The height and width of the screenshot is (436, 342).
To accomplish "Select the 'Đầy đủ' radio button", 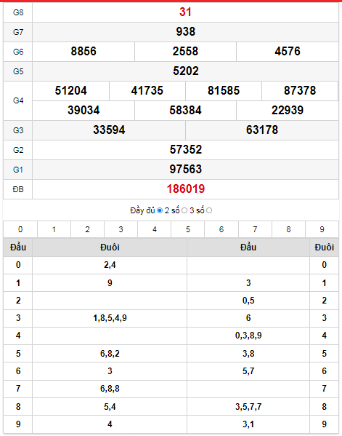I will (x=160, y=210).
